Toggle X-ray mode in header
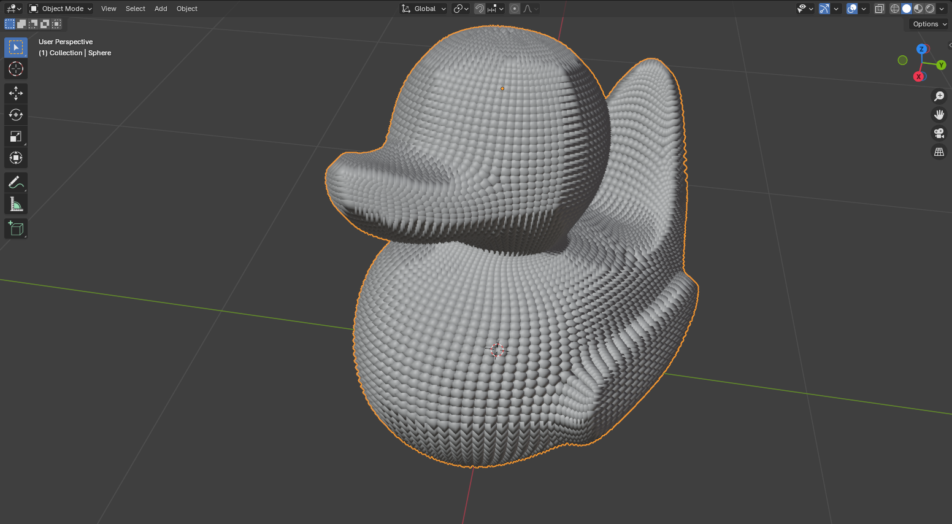 (879, 9)
